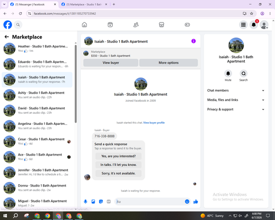Image resolution: width=275 pixels, height=220 pixels.
Task: Open Chrome three-dot menu
Action: point(270,14)
